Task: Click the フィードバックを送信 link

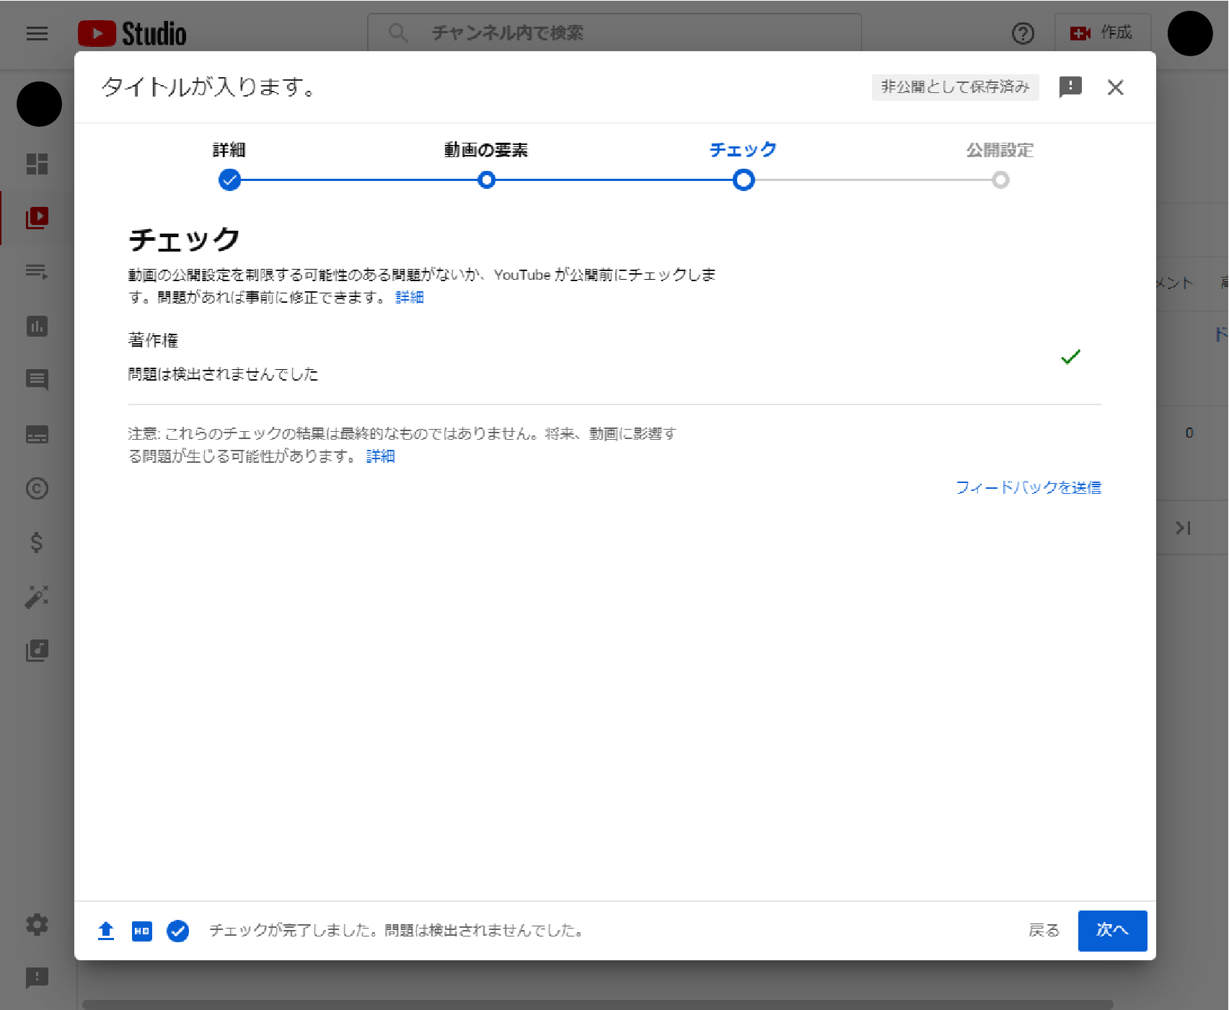Action: click(x=1028, y=488)
